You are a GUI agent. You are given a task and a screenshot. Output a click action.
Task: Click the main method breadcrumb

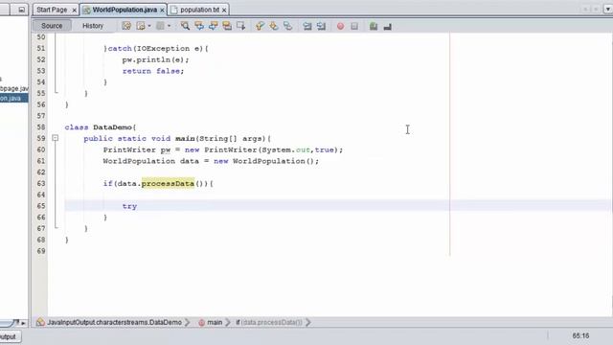point(215,322)
